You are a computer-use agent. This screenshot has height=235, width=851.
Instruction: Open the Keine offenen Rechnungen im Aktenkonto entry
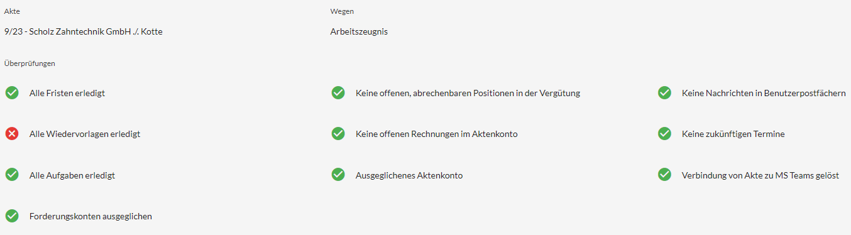437,134
